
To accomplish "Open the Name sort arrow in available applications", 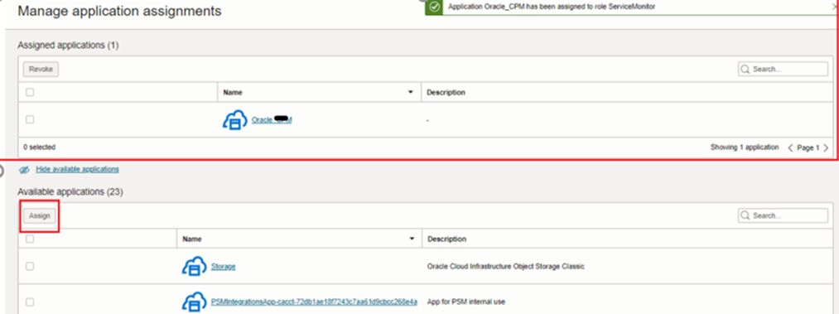I will pyautogui.click(x=412, y=239).
